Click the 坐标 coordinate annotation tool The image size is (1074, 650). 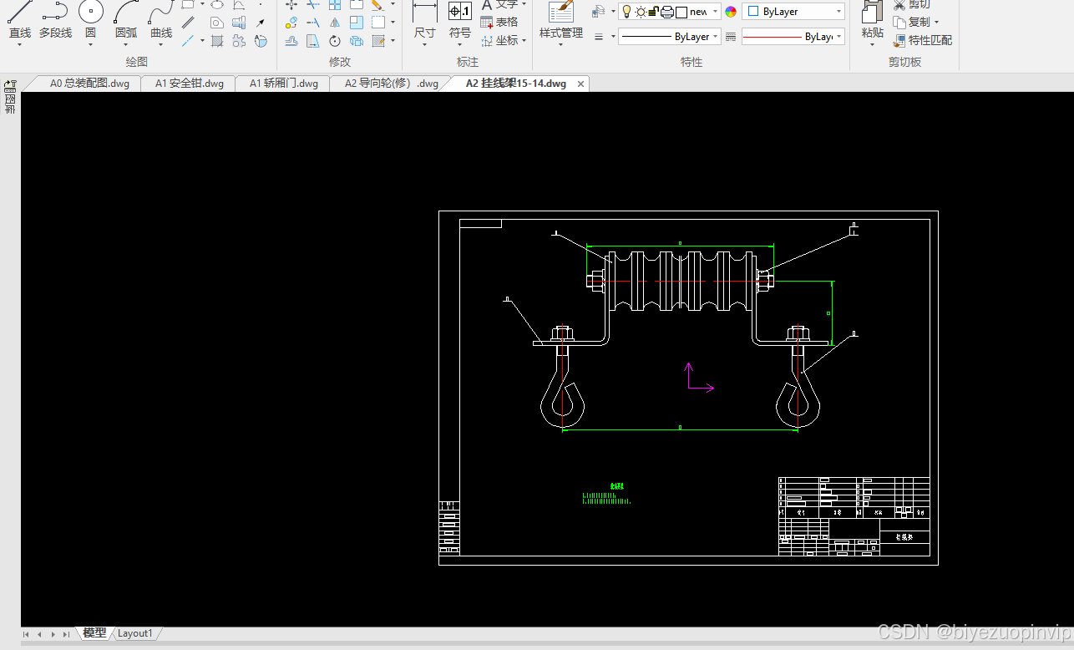click(499, 40)
